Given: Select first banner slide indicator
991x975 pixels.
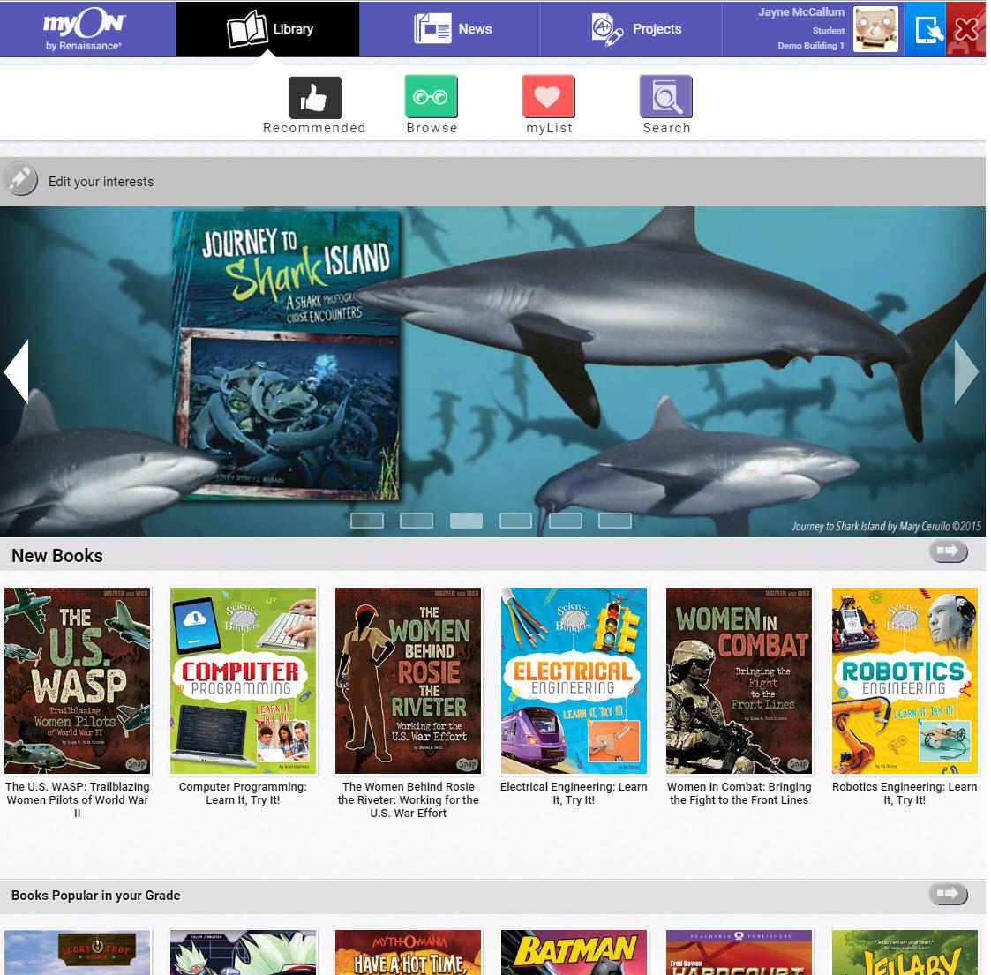Looking at the screenshot, I should (x=367, y=521).
